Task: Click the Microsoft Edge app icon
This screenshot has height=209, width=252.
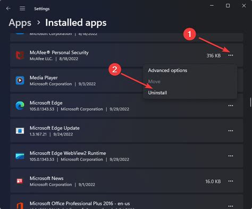Action: [20, 106]
